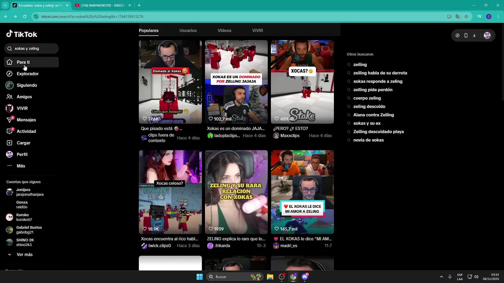The image size is (504, 283).
Task: Open tab search dropdown arrow
Action: click(x=5, y=6)
